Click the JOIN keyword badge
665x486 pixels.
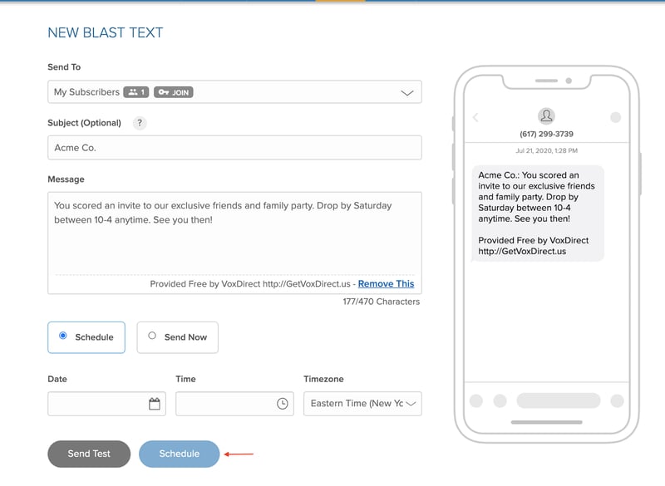(x=174, y=92)
